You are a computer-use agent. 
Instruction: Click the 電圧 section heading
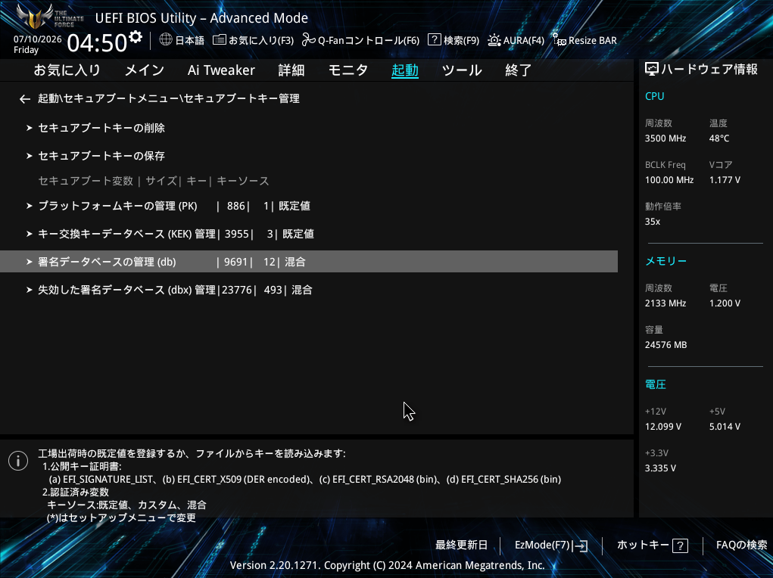pyautogui.click(x=656, y=384)
